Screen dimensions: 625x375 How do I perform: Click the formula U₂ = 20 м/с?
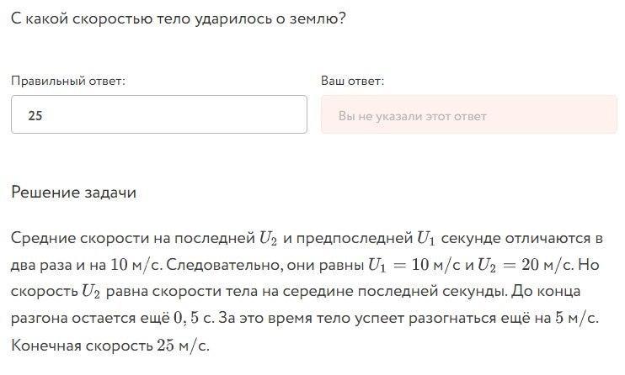pos(525,265)
